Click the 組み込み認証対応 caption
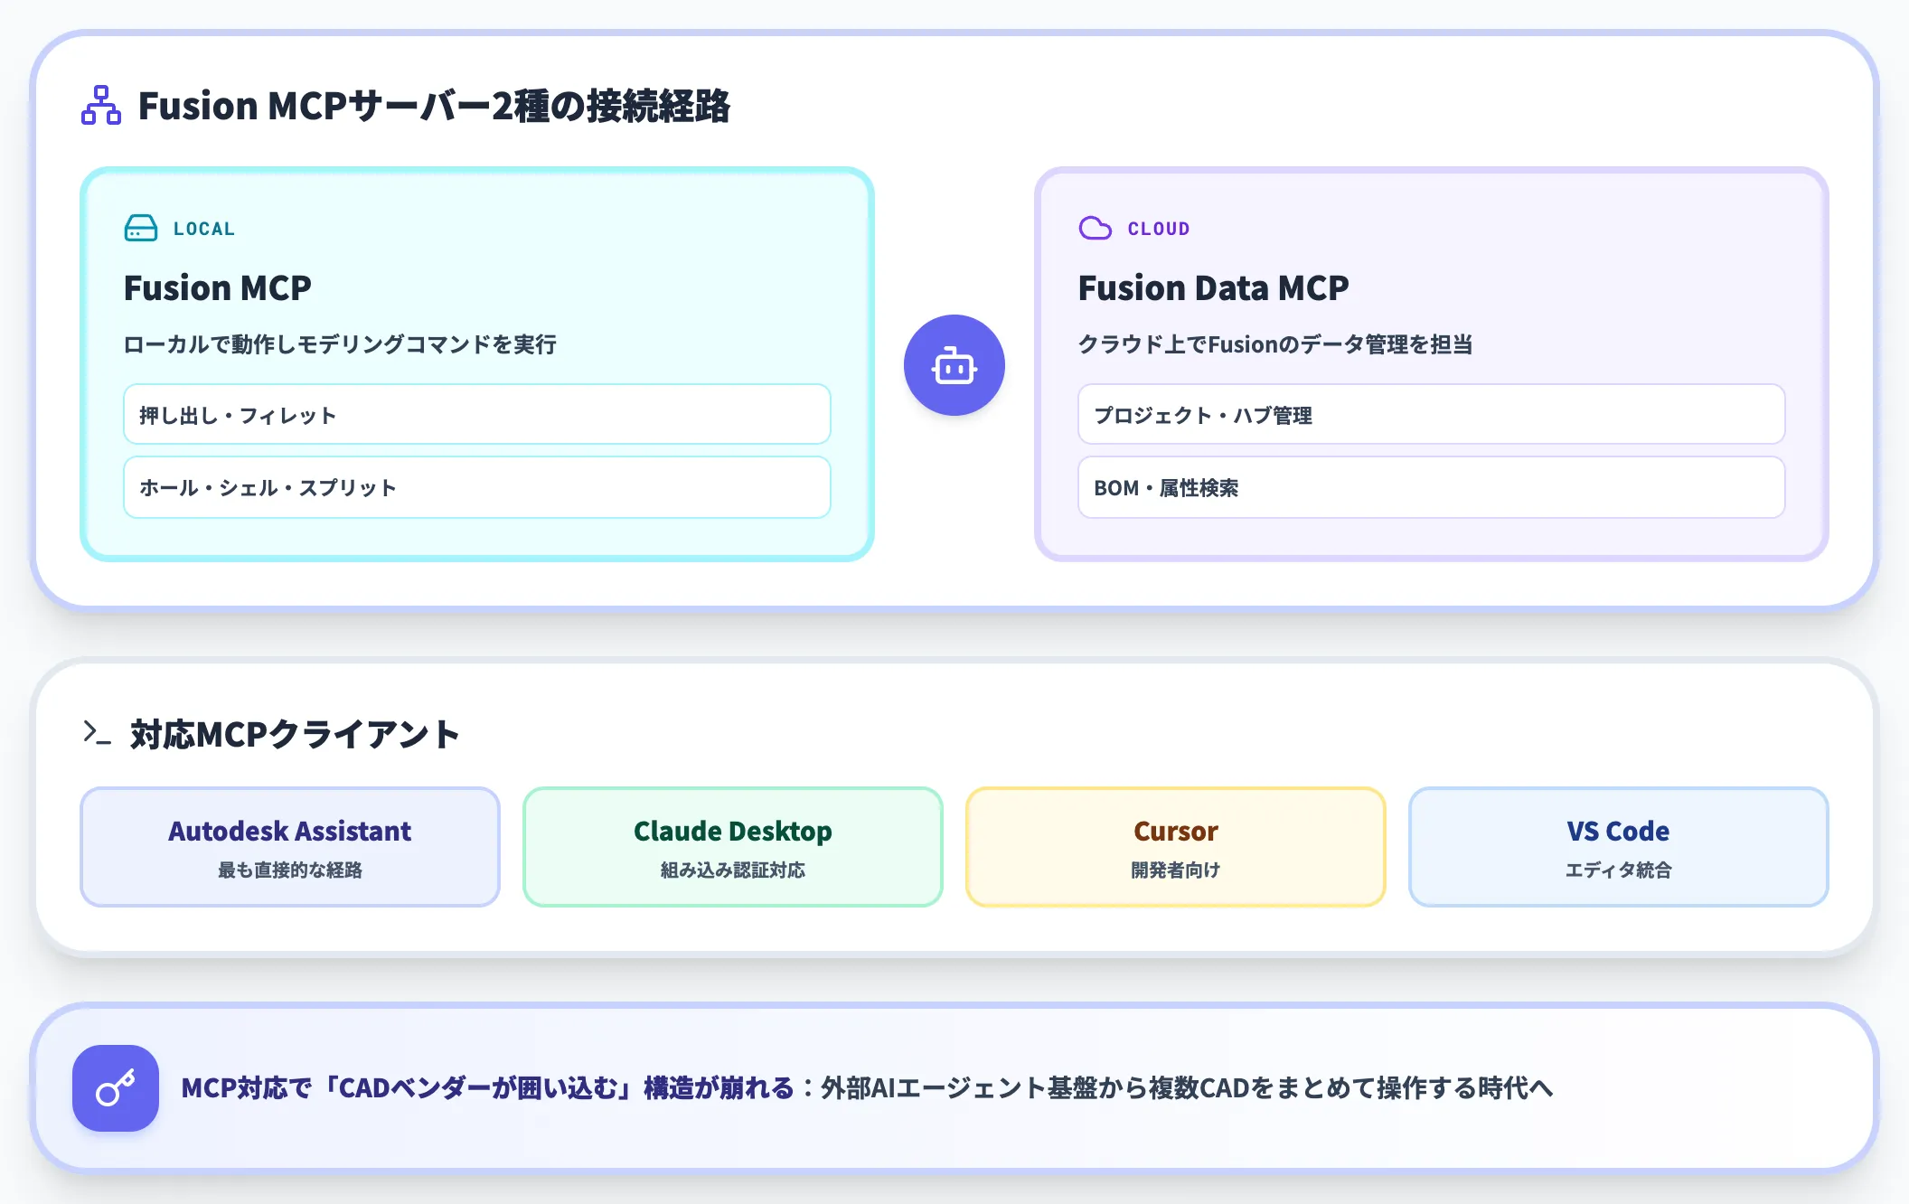Screen dimensions: 1909x1204 pos(733,870)
